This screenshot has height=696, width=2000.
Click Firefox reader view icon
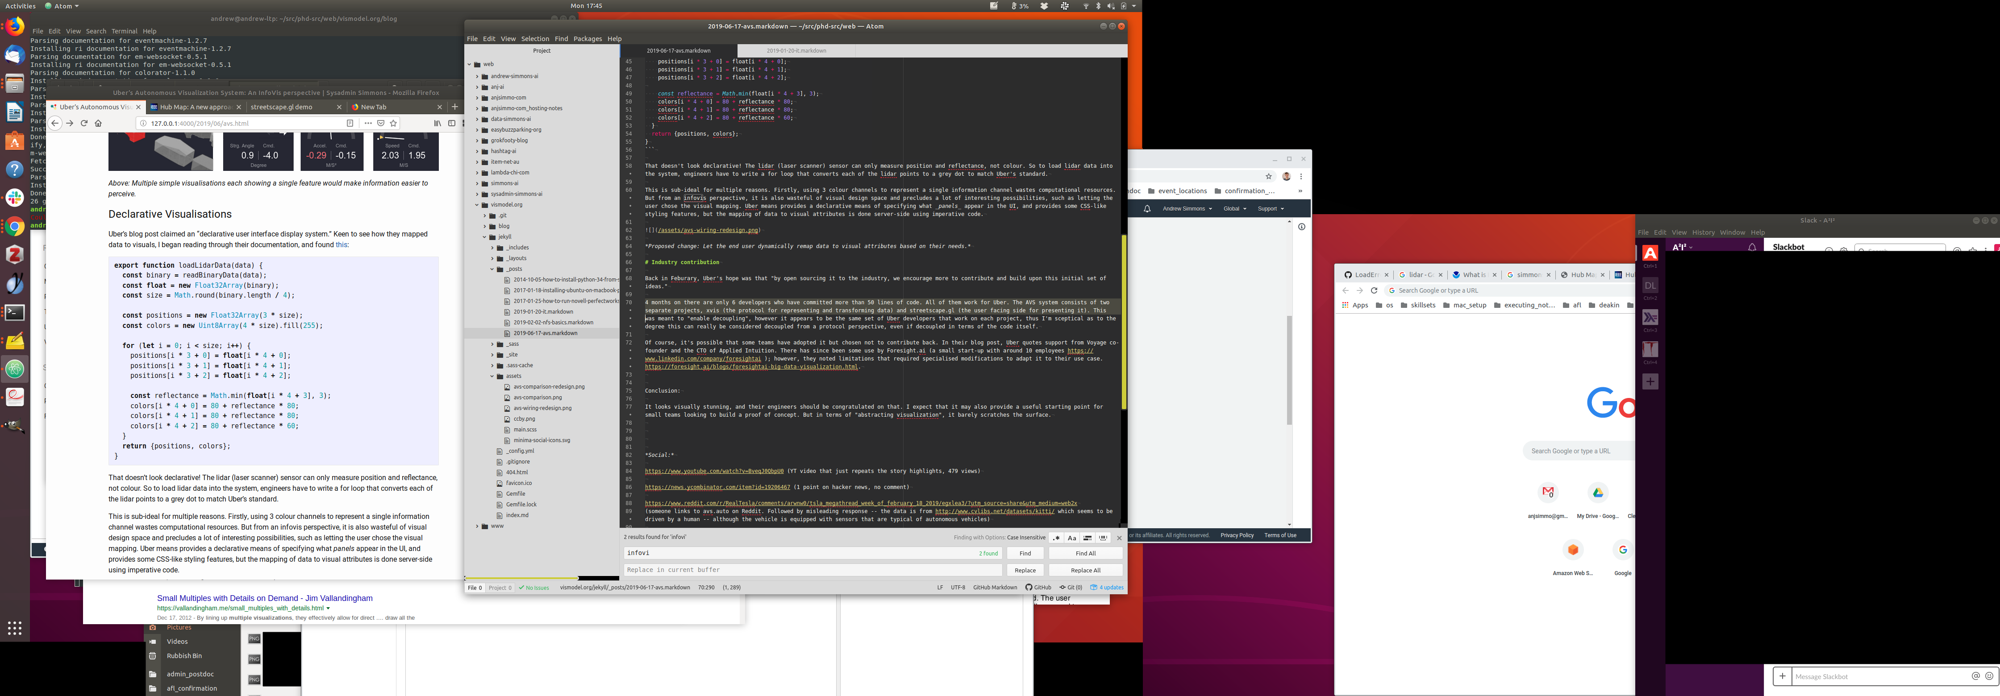(350, 124)
